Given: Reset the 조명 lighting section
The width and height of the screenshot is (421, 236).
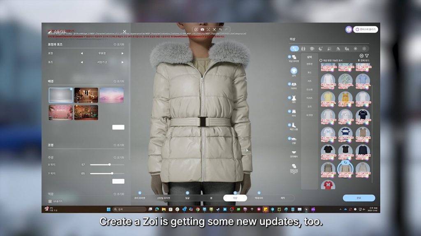Looking at the screenshot, I should (119, 145).
